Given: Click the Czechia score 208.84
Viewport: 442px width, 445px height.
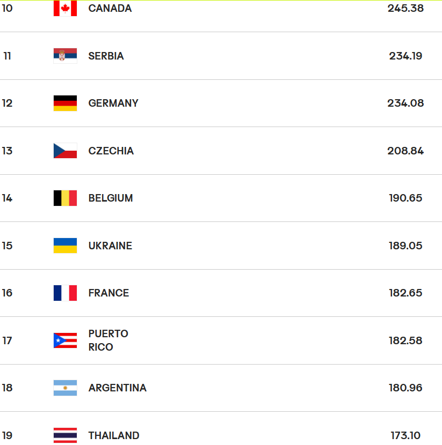Looking at the screenshot, I should [405, 151].
